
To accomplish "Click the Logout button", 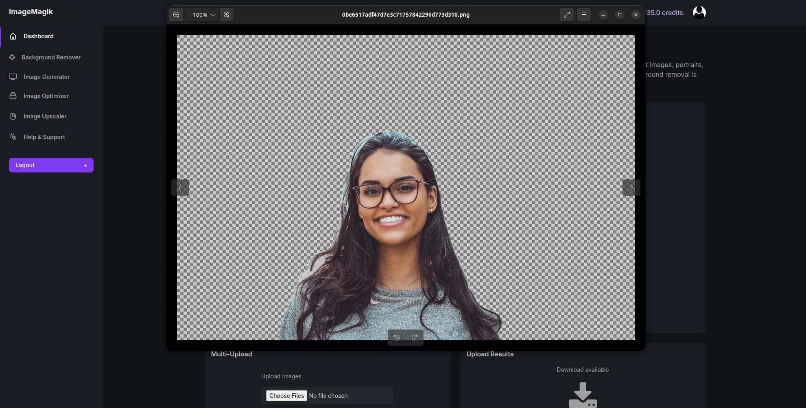I will click(x=51, y=165).
